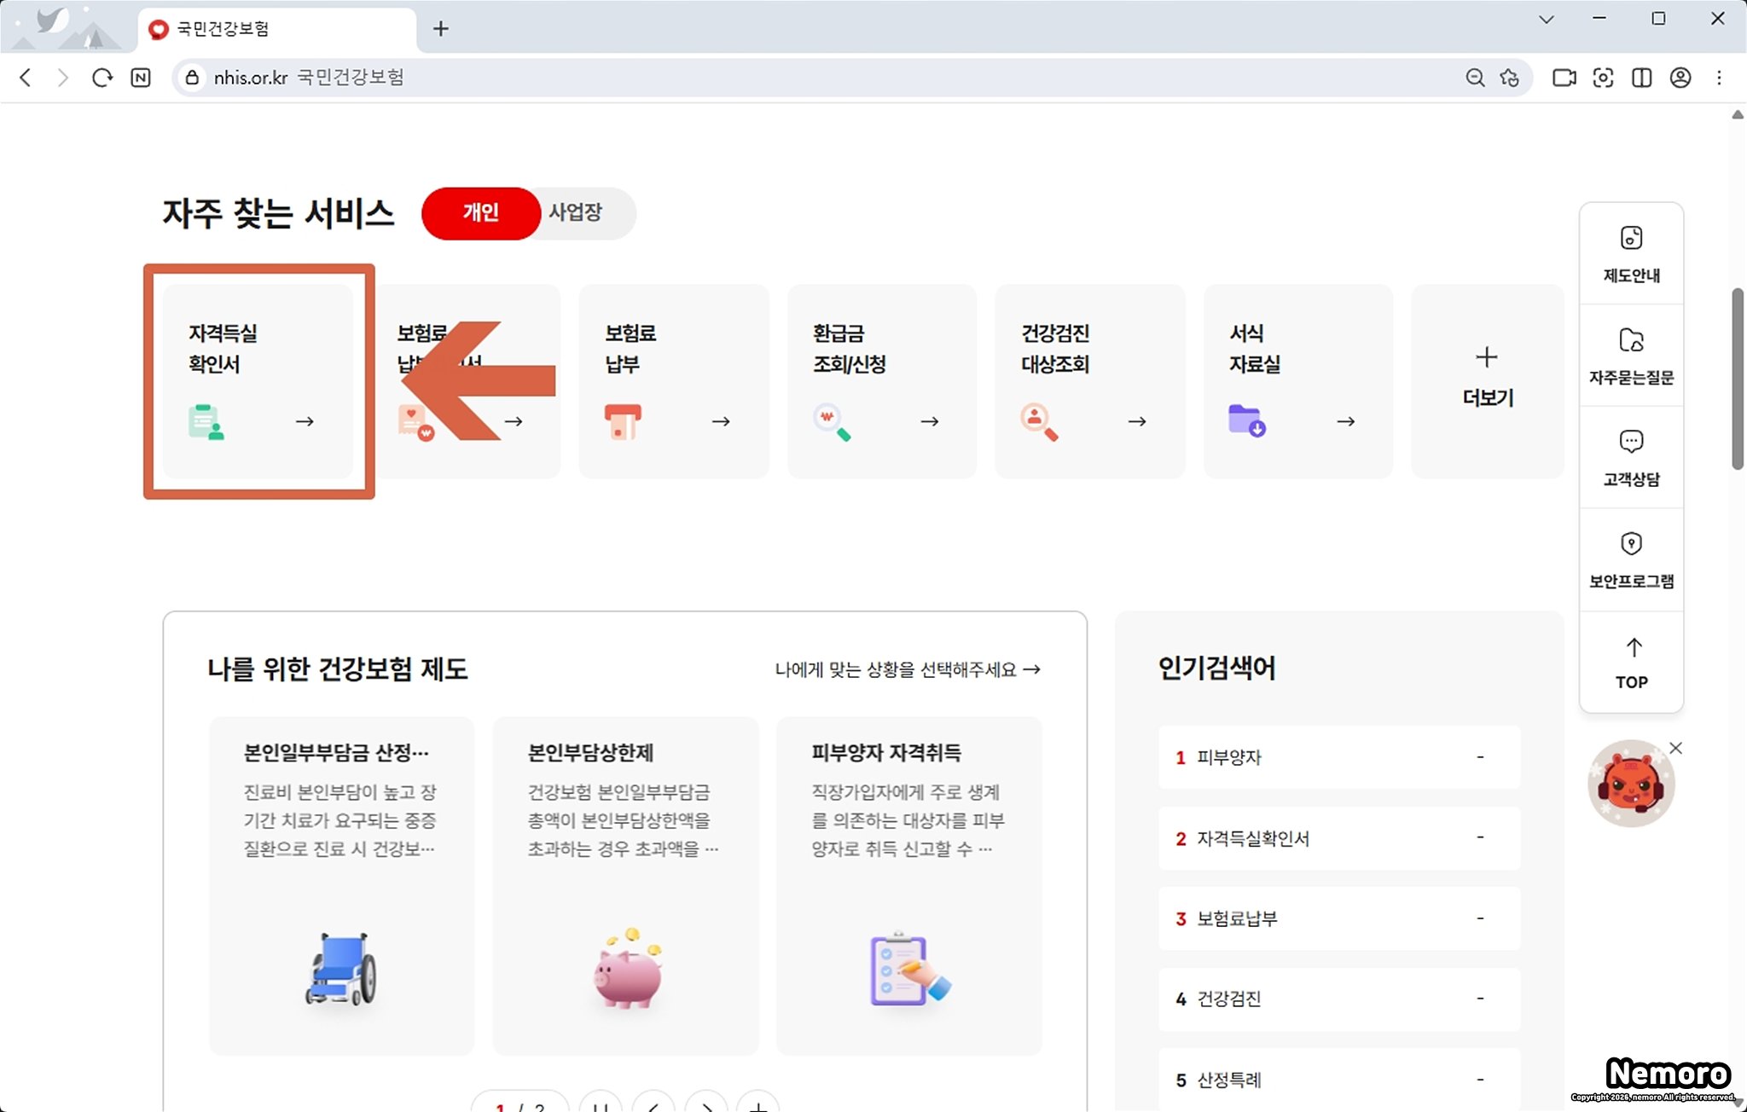Click 나에게 맞는 상황을 선택해주세요 link

click(907, 669)
